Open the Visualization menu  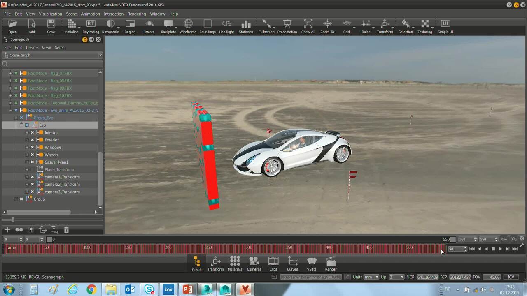click(50, 14)
